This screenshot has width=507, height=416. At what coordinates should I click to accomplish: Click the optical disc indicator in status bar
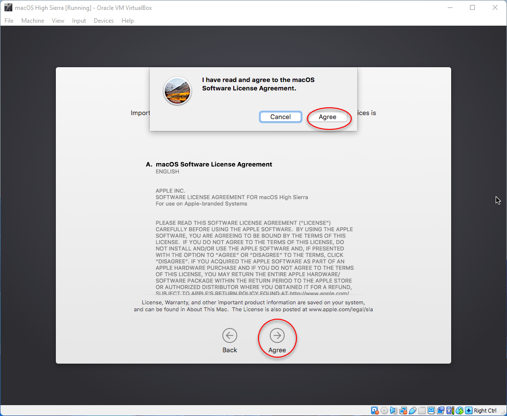(384, 411)
